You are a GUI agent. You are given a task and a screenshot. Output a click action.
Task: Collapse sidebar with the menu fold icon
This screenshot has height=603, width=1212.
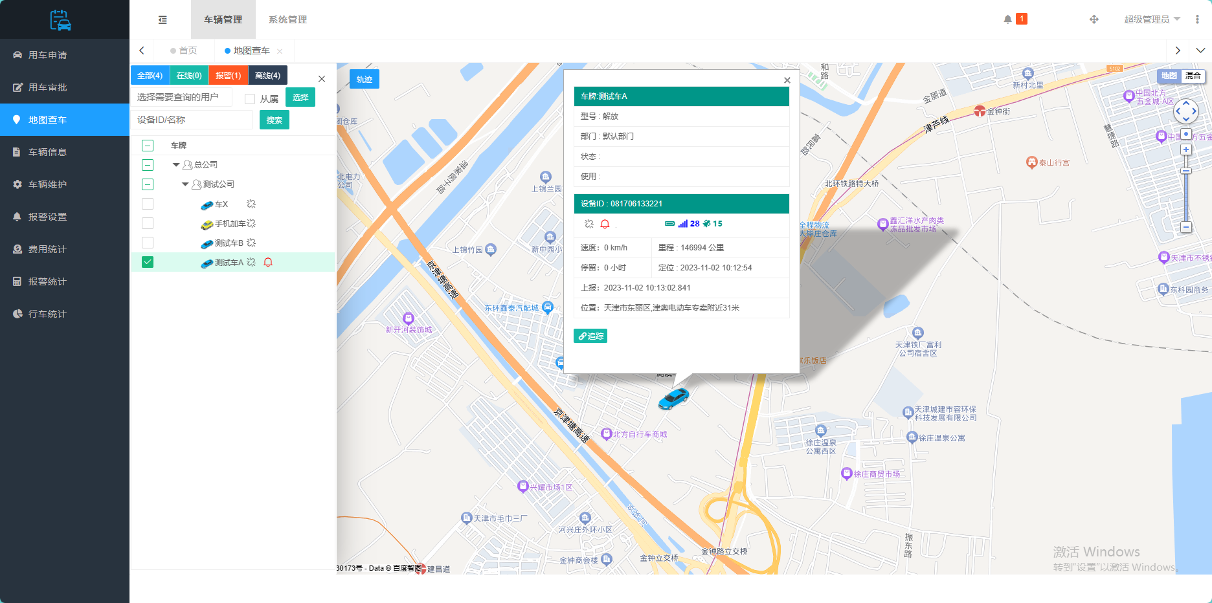point(163,20)
